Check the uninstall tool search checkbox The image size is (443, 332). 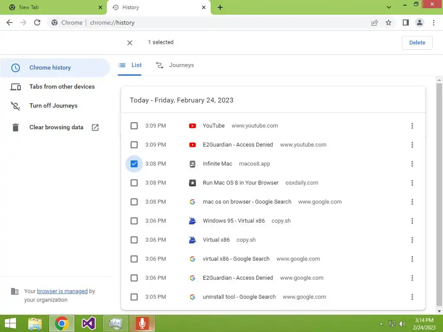pos(134,297)
